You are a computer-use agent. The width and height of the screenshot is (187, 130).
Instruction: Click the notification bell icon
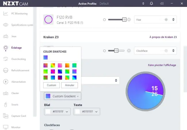(151, 3)
